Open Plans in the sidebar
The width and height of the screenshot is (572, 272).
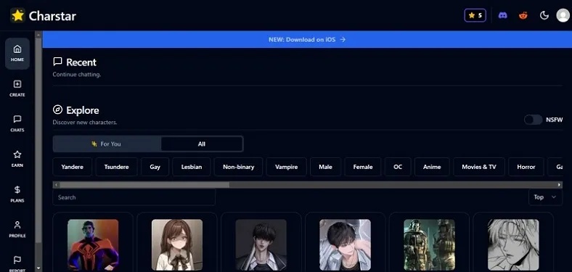pyautogui.click(x=17, y=194)
